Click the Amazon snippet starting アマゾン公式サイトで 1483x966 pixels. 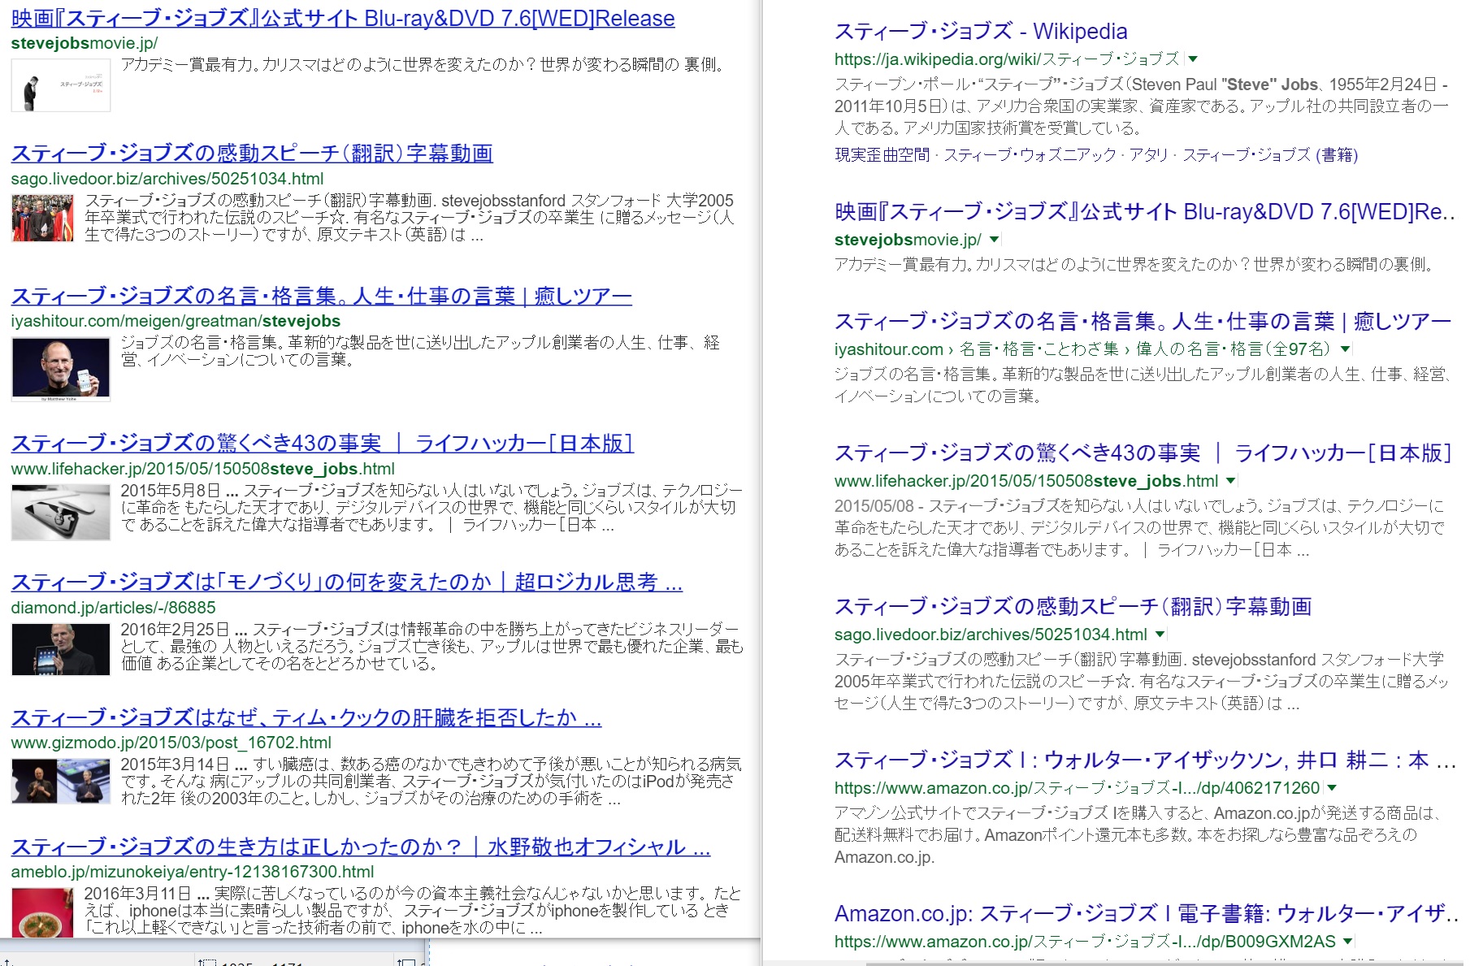[1138, 834]
